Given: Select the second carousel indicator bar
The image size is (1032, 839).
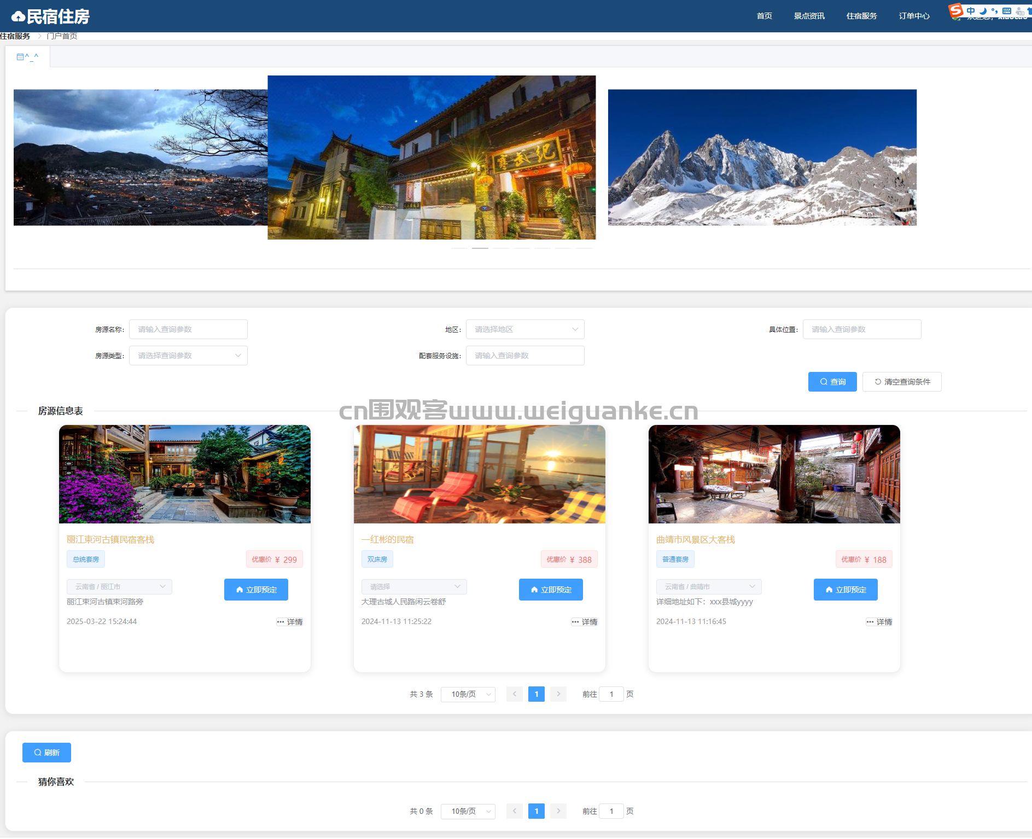Looking at the screenshot, I should [480, 248].
